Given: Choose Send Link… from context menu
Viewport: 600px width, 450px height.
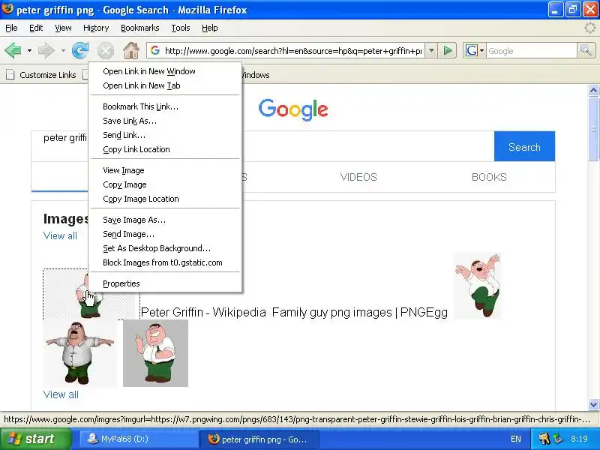Looking at the screenshot, I should (165, 135).
